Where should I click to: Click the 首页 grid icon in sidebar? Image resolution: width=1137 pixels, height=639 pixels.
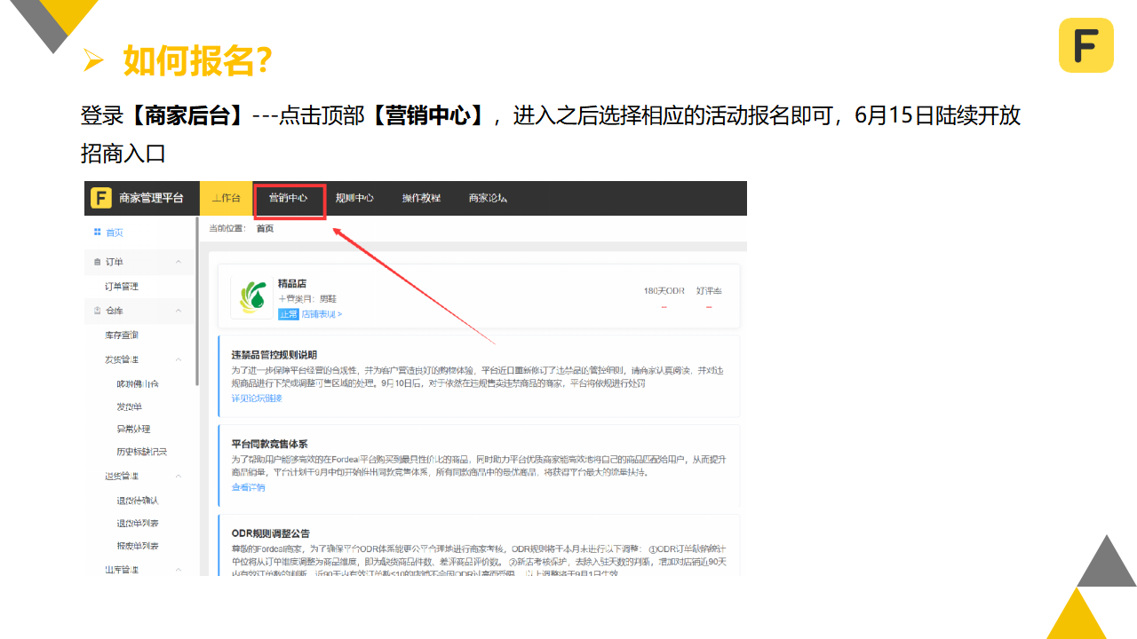(98, 233)
